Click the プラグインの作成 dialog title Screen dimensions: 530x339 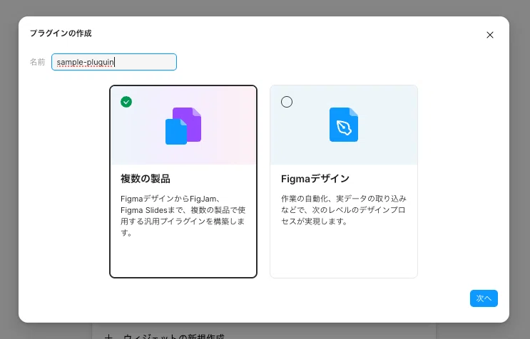61,33
